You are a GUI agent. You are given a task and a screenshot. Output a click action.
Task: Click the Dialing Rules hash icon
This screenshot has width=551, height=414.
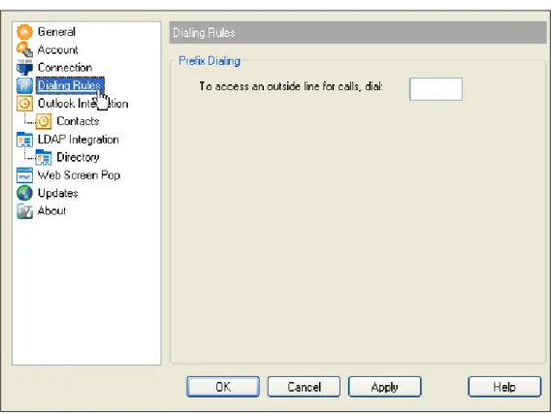24,85
